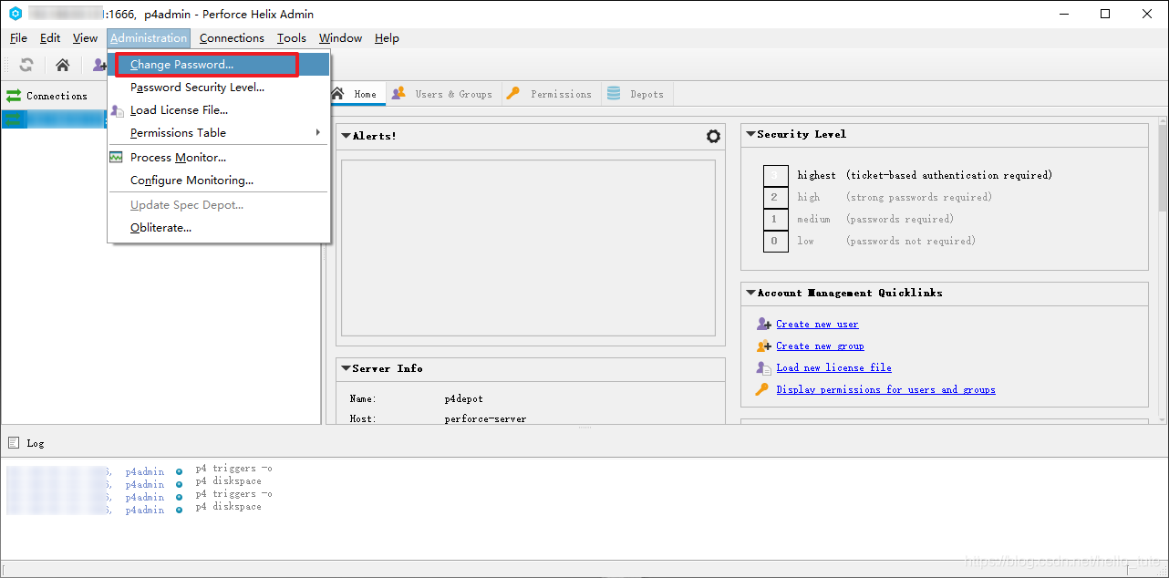
Task: Click the empty Alerts message area
Action: tap(528, 249)
